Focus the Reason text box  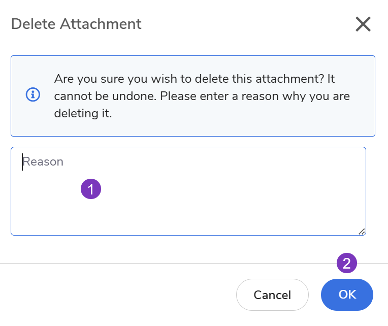188,191
